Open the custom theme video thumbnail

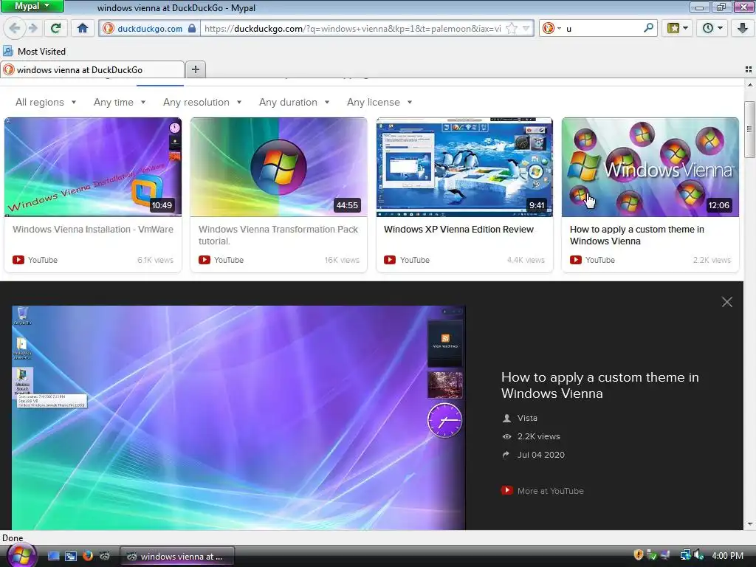tap(650, 167)
